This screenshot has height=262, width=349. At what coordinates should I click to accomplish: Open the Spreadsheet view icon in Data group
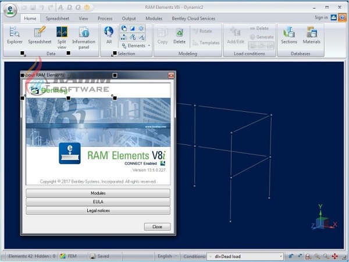point(40,35)
